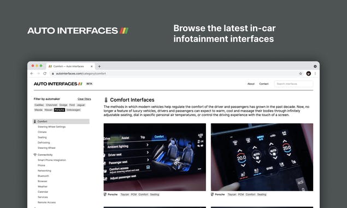
Task: Deselect the active Porsche filter
Action: pyautogui.click(x=60, y=110)
